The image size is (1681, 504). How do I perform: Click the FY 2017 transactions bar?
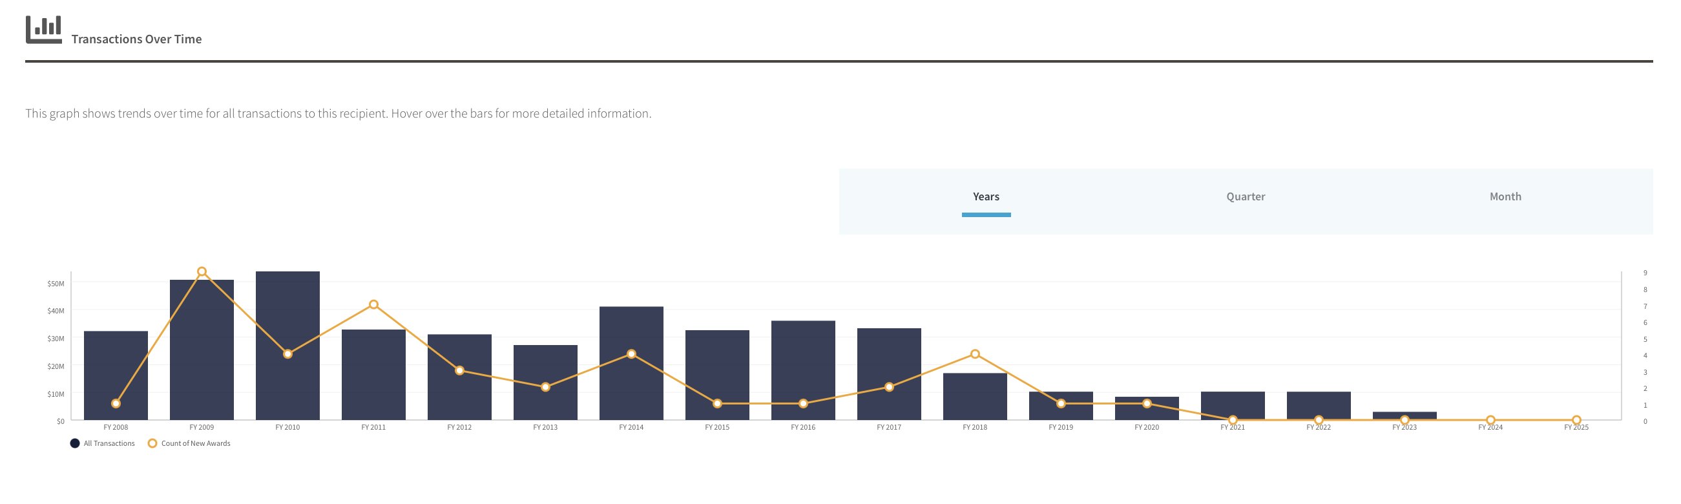coord(890,374)
